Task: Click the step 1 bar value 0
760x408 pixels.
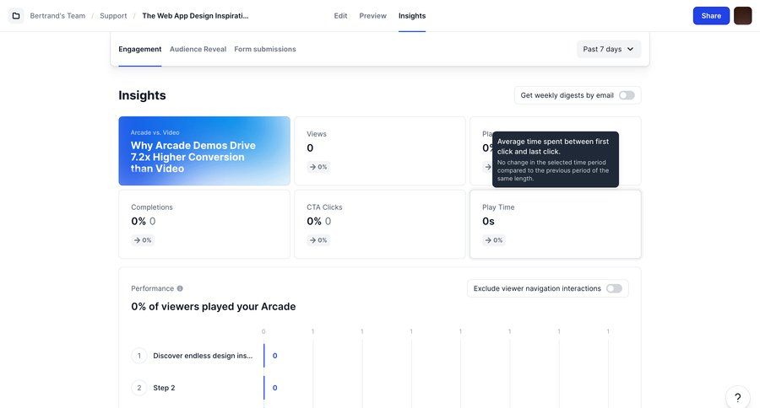Action: (274, 356)
